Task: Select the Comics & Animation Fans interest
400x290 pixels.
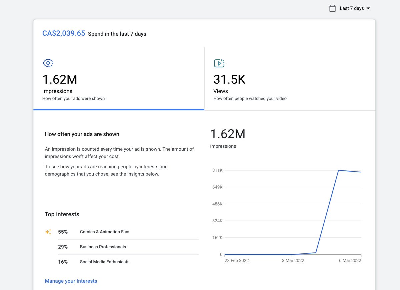Action: tap(105, 232)
